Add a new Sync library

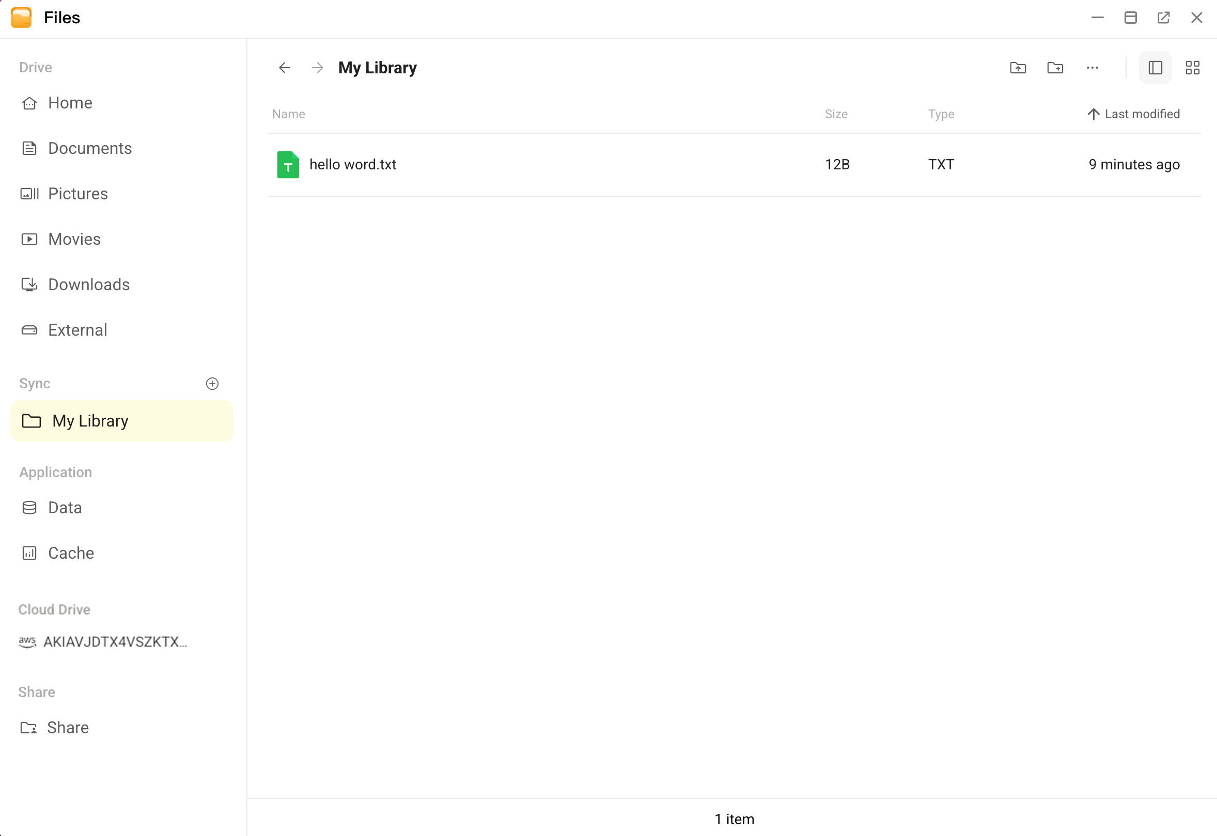212,384
